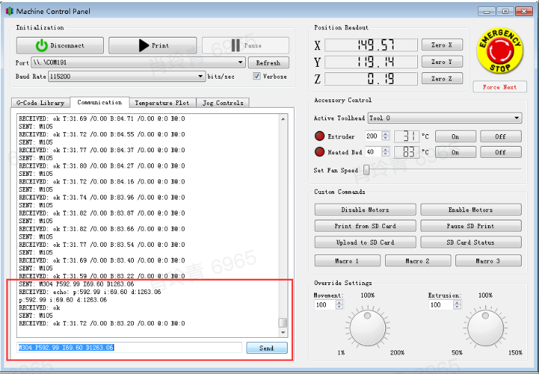Toggle the Verbose checkbox

[257, 76]
